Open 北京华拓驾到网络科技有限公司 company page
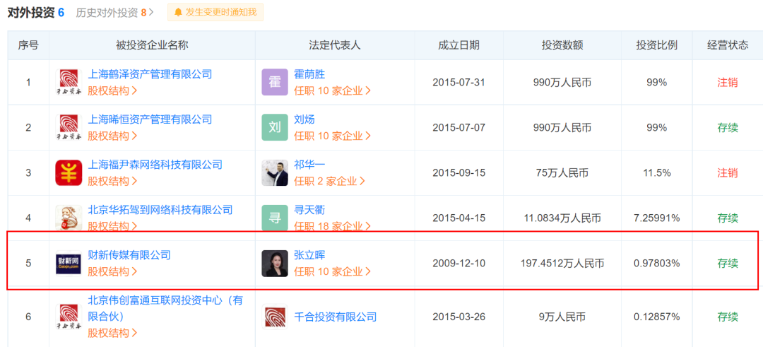This screenshot has height=347, width=763. [160, 210]
